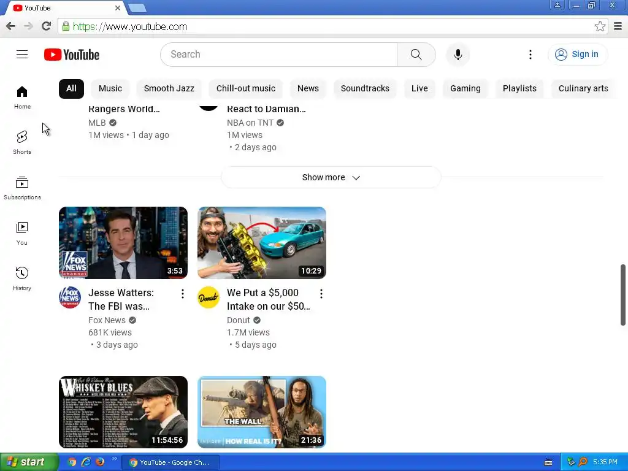Open MLB channel name link
This screenshot has width=628, height=471.
tap(97, 123)
